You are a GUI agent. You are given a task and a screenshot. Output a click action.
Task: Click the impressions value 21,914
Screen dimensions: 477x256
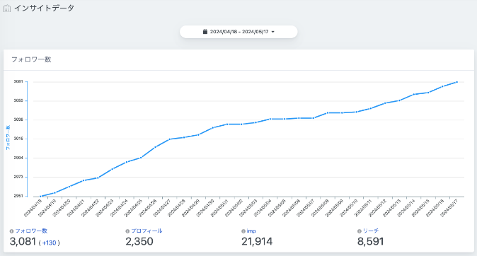click(x=257, y=241)
